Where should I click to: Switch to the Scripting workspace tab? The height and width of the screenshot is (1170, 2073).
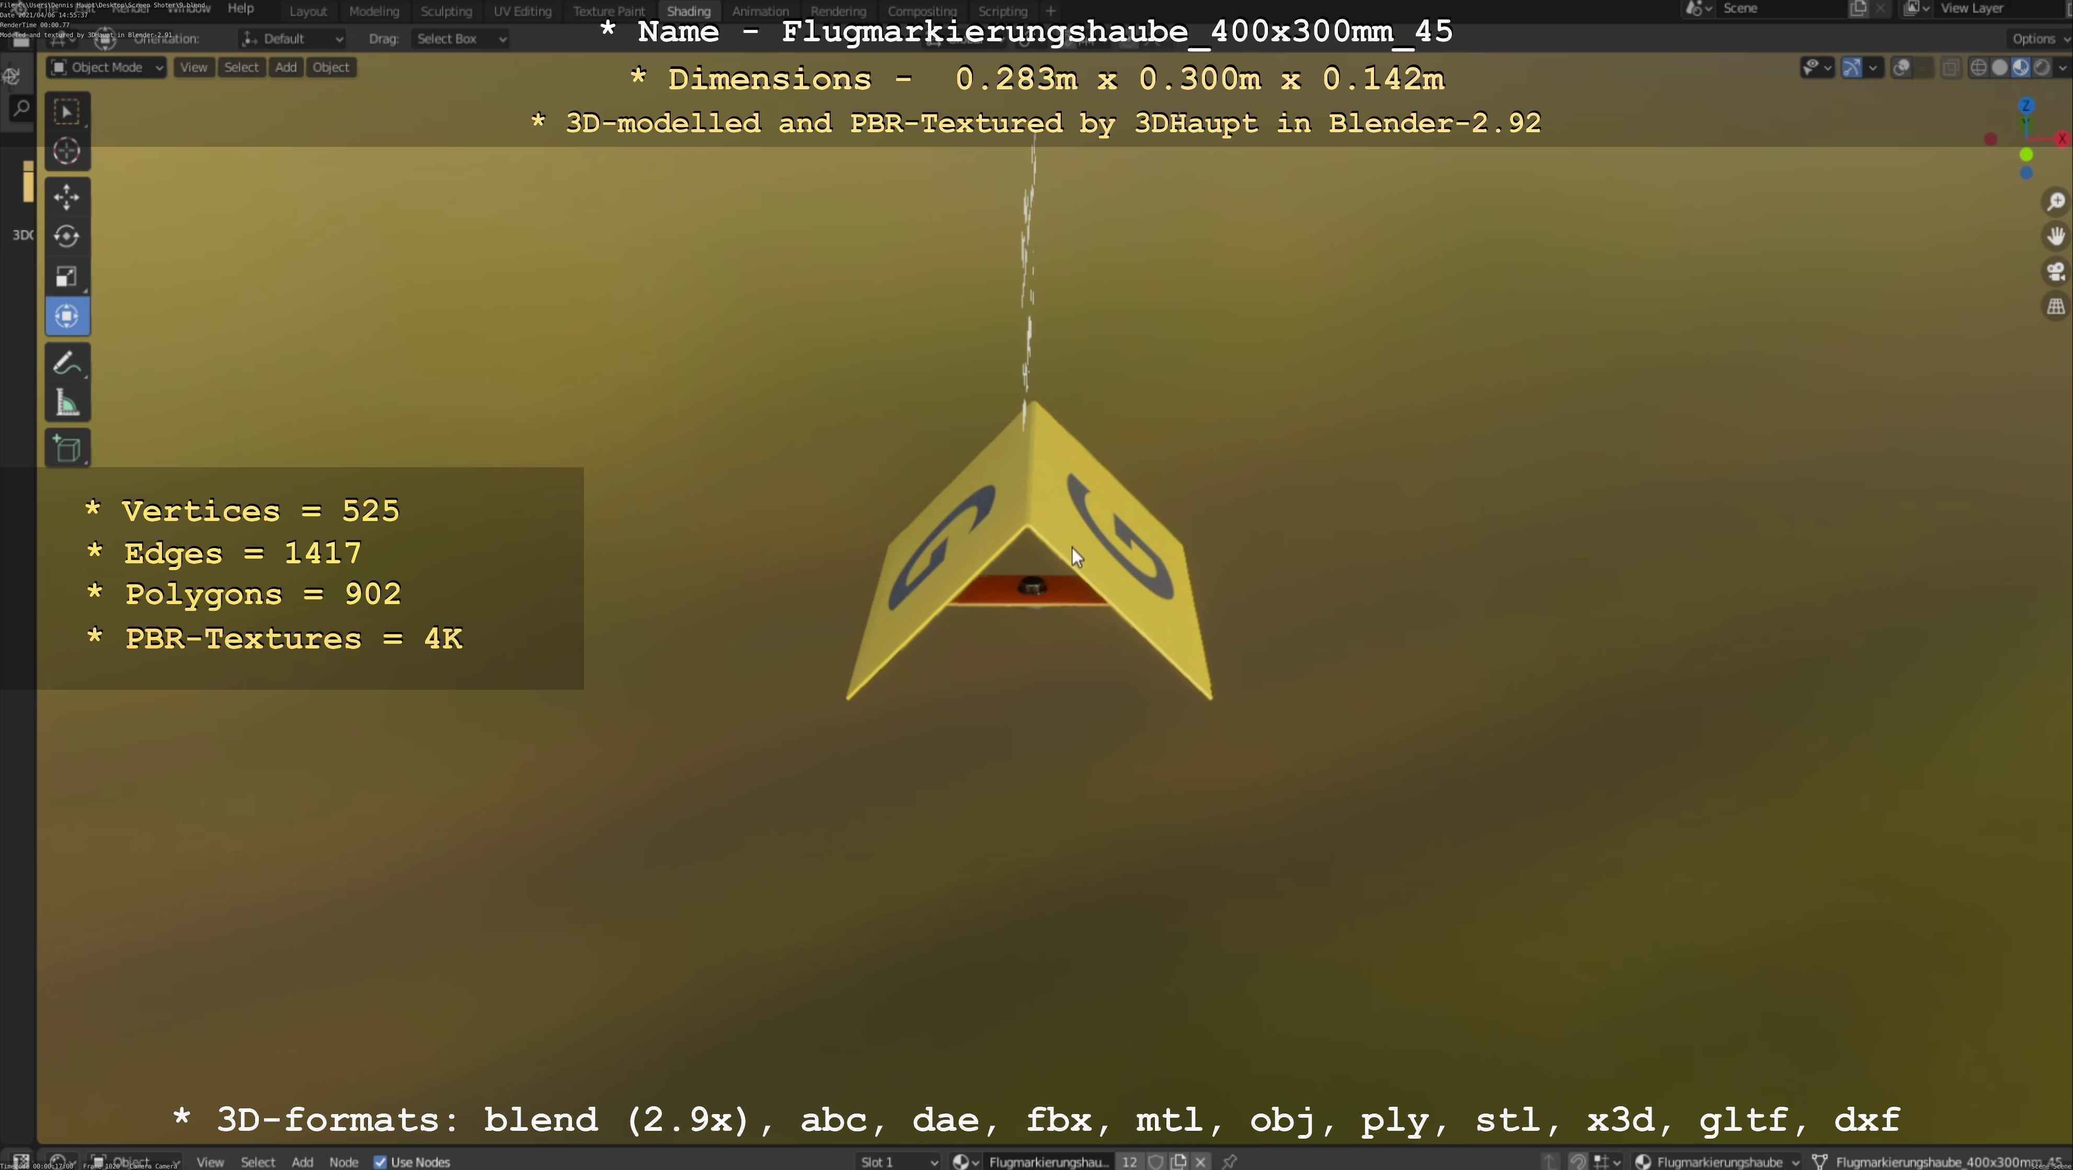click(1003, 11)
